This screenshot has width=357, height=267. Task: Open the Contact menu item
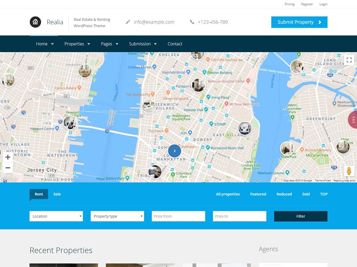pyautogui.click(x=175, y=44)
